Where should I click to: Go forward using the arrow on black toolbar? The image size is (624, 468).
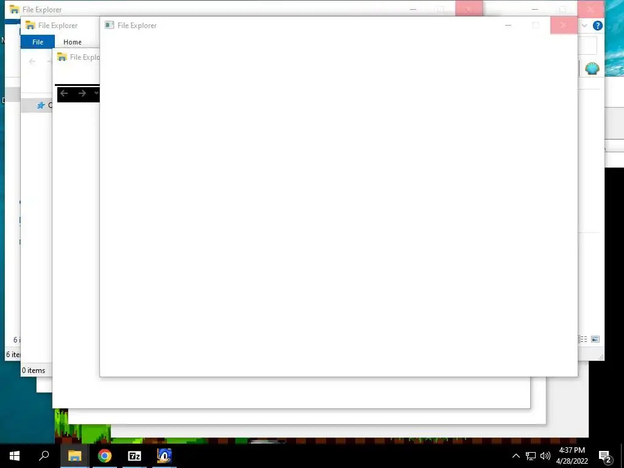click(82, 93)
